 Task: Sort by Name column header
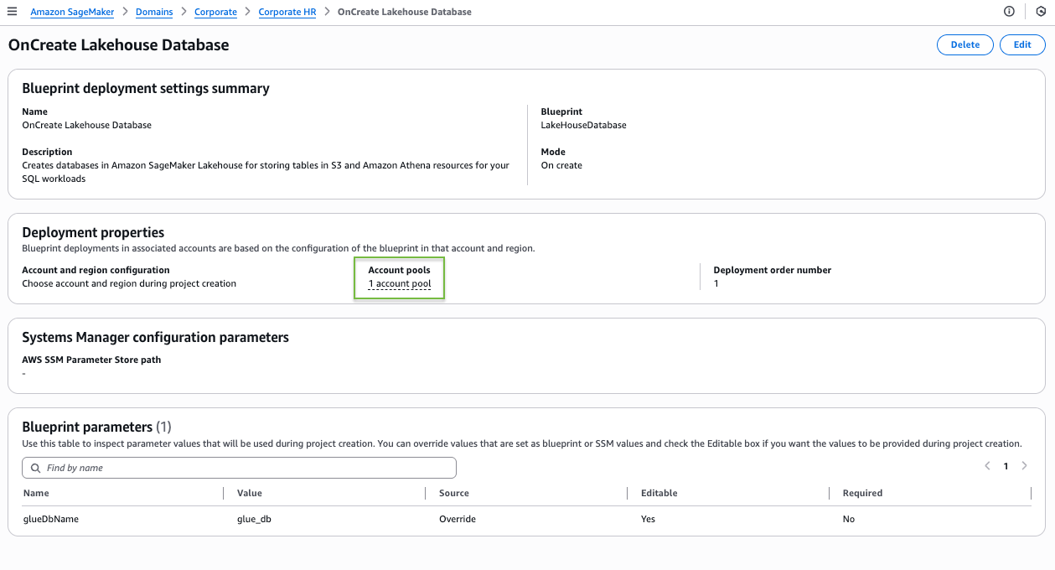(36, 493)
